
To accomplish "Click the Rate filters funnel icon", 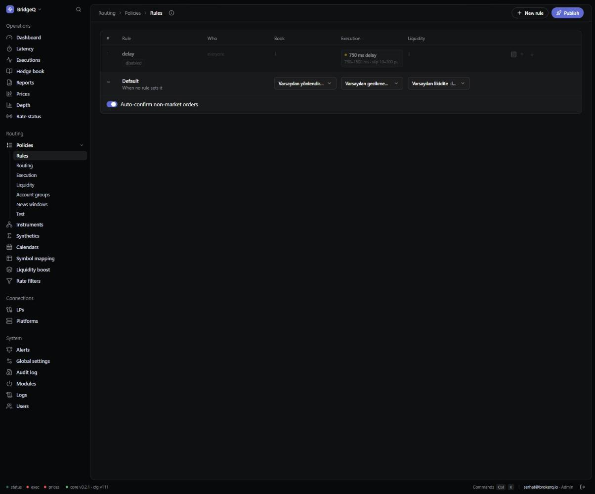I will [9, 281].
